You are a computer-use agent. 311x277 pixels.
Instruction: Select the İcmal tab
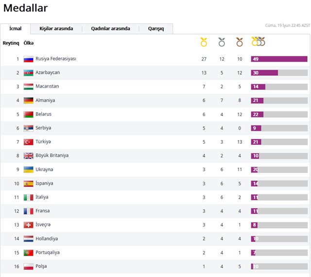point(16,29)
